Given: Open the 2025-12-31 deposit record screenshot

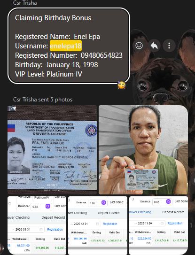Looking at the screenshot, I should click(98, 225).
